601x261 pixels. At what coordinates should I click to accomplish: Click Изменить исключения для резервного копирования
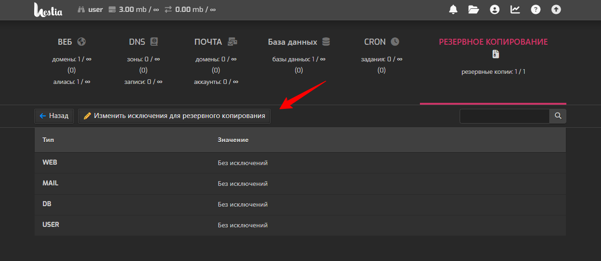(174, 116)
